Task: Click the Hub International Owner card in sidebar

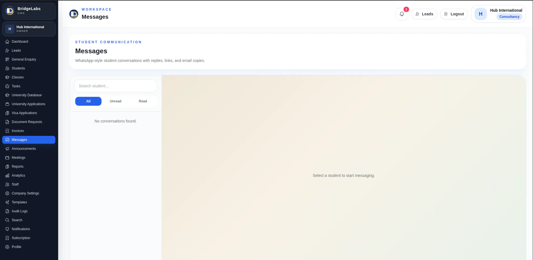Action: point(29,29)
